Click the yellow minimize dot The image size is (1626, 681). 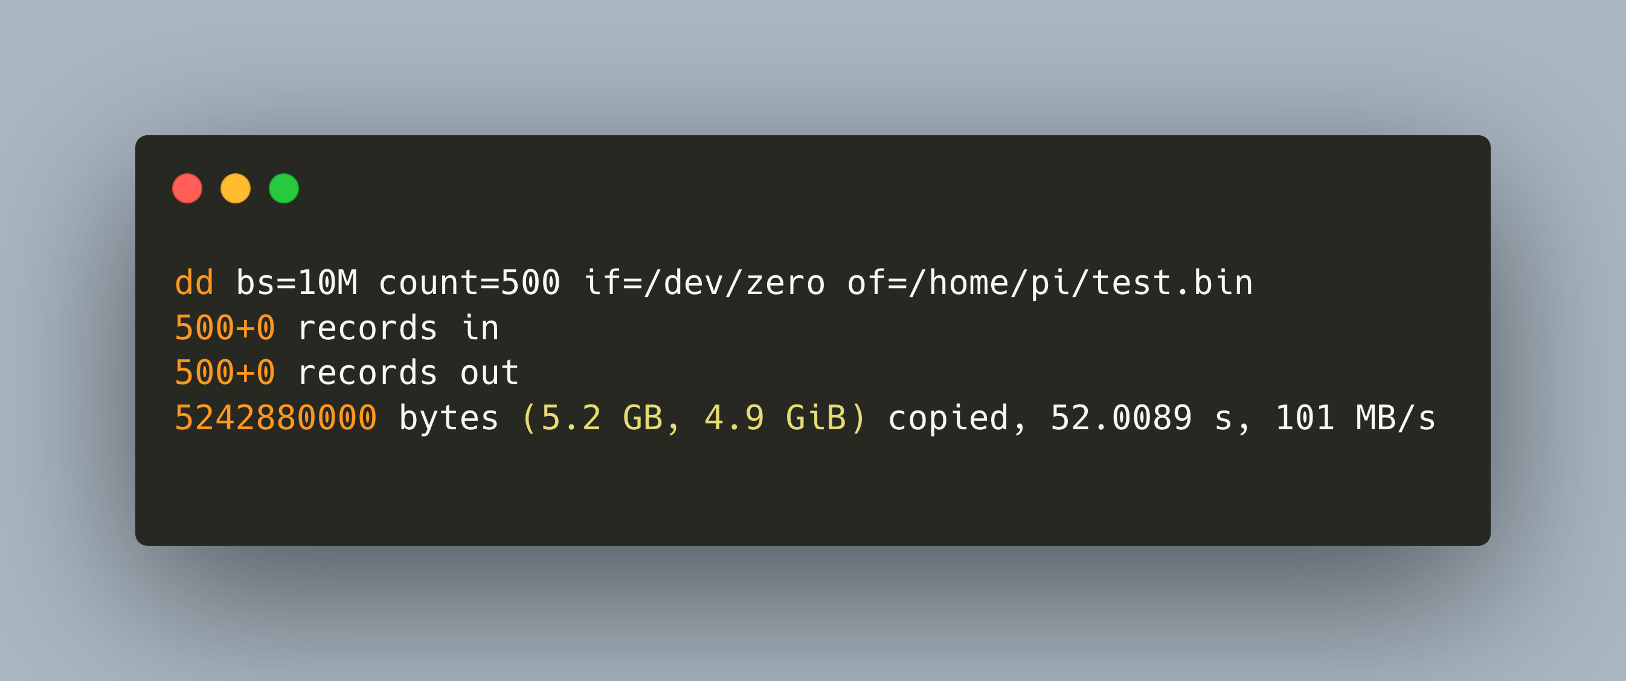(x=236, y=188)
